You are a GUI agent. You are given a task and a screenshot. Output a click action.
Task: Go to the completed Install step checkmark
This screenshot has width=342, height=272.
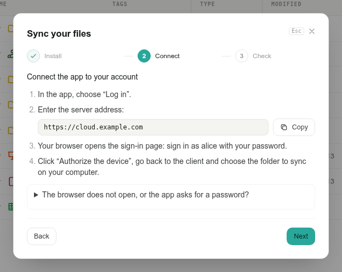33,56
